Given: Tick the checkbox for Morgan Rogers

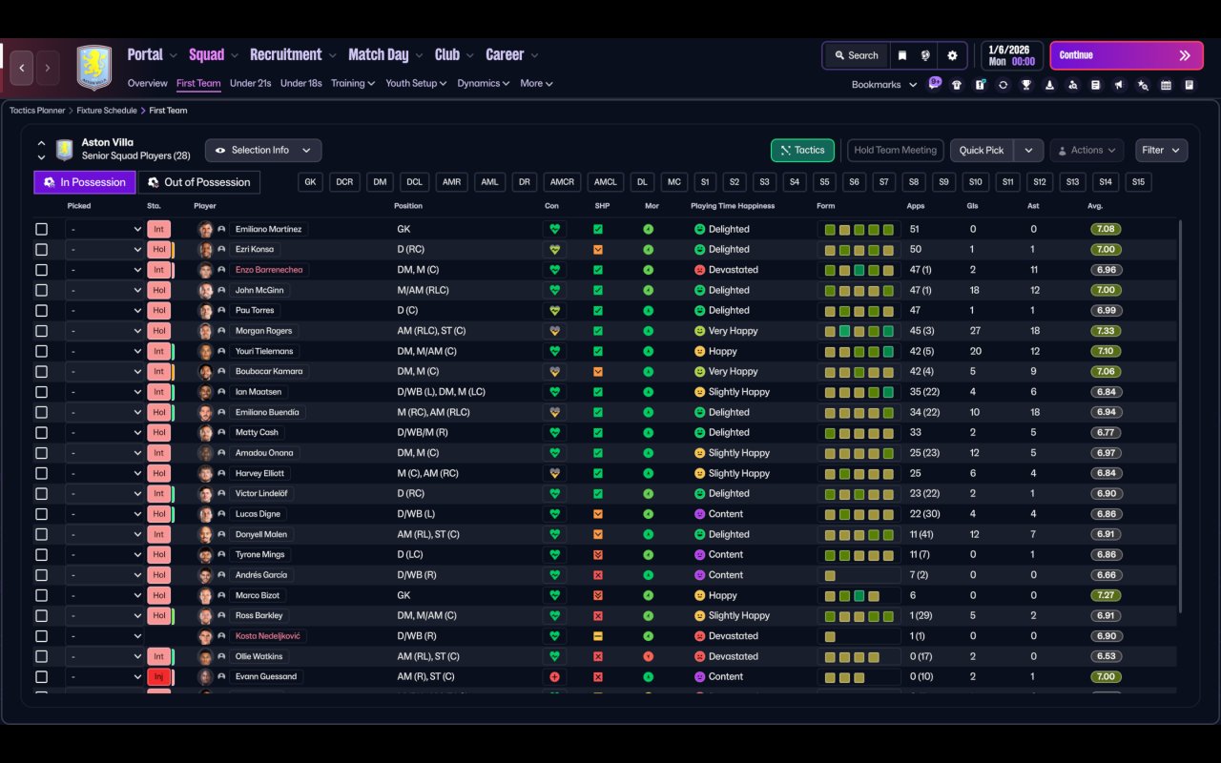Looking at the screenshot, I should (x=41, y=331).
